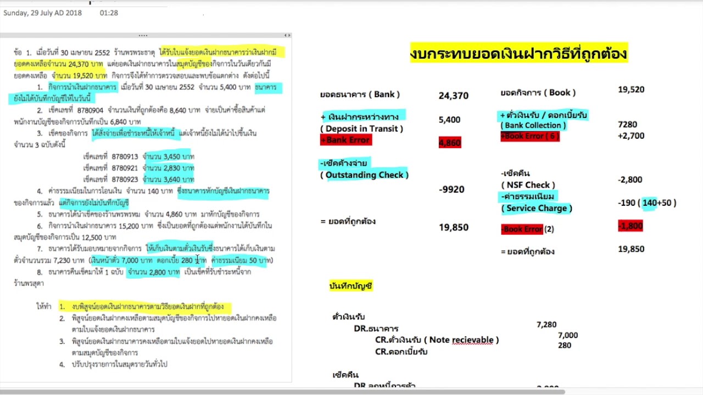Click the label '( Deposit in Transit )'

coord(361,128)
